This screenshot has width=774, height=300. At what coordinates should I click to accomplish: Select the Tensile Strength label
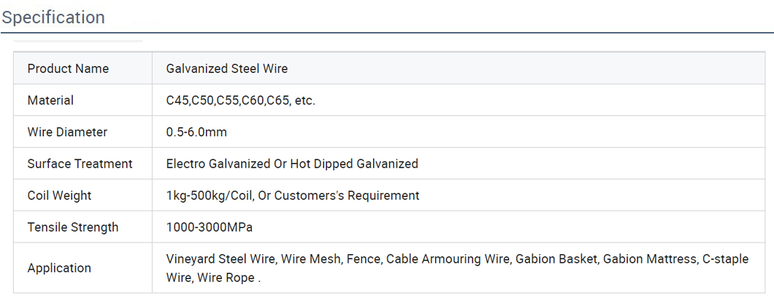click(x=73, y=227)
